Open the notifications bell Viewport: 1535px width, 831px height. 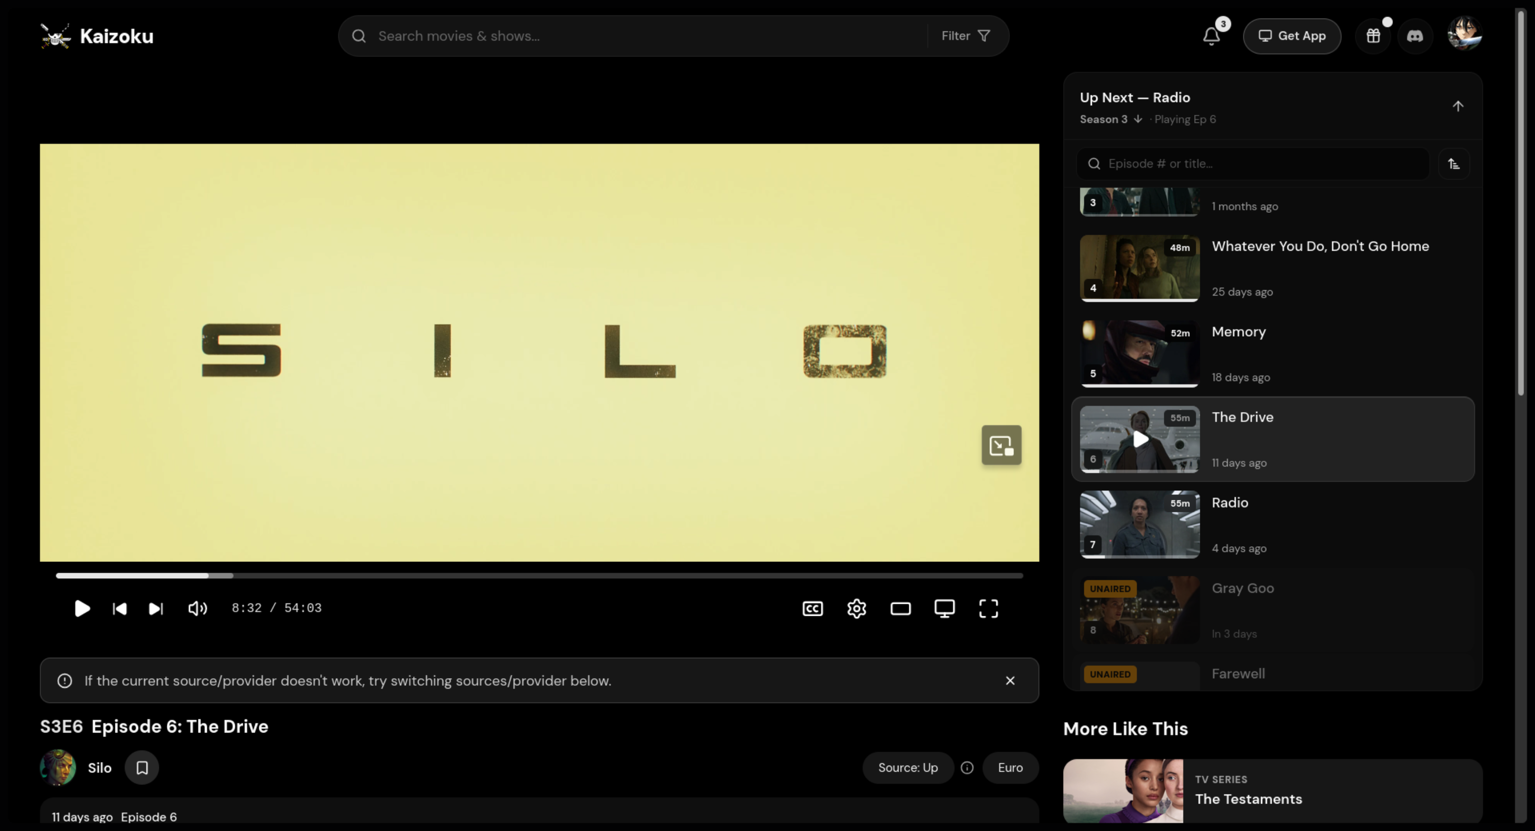coord(1211,36)
